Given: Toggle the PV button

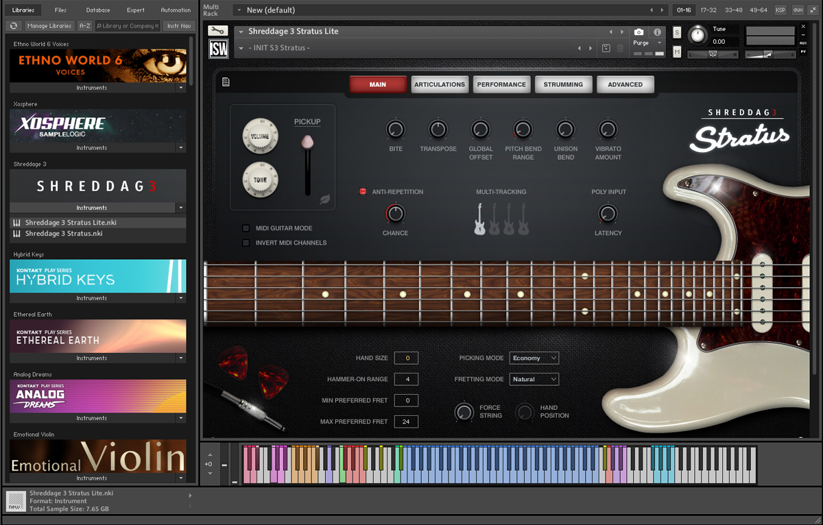Looking at the screenshot, I should (x=803, y=51).
